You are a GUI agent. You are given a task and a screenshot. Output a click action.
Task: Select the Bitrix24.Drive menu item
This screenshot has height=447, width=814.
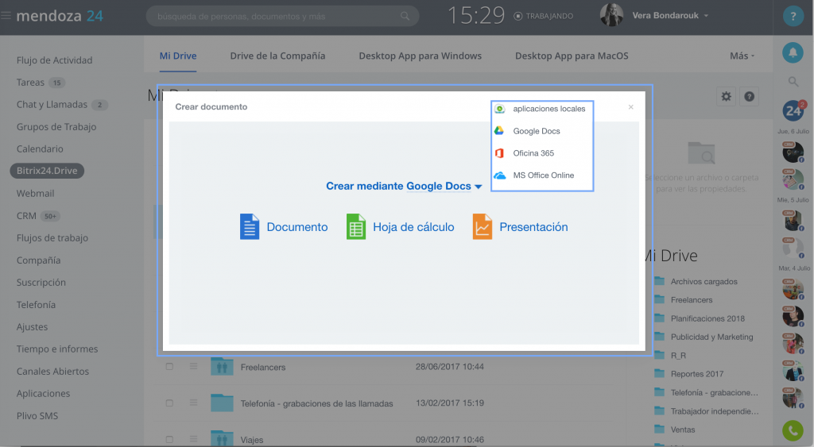tap(47, 171)
